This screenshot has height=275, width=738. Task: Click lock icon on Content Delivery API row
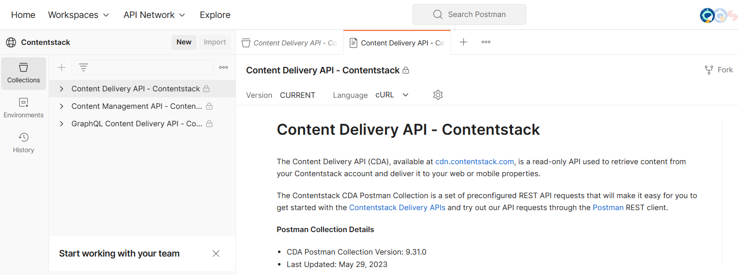point(206,89)
